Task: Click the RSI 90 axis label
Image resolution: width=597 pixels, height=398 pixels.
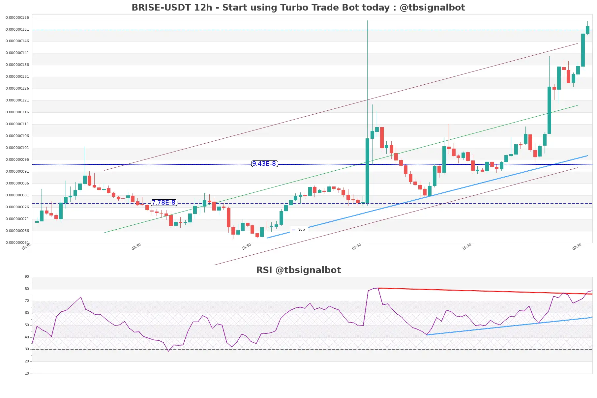Action: [27, 276]
